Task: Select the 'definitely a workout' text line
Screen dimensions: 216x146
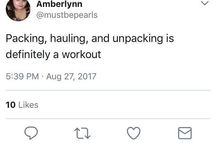Action: click(x=53, y=55)
